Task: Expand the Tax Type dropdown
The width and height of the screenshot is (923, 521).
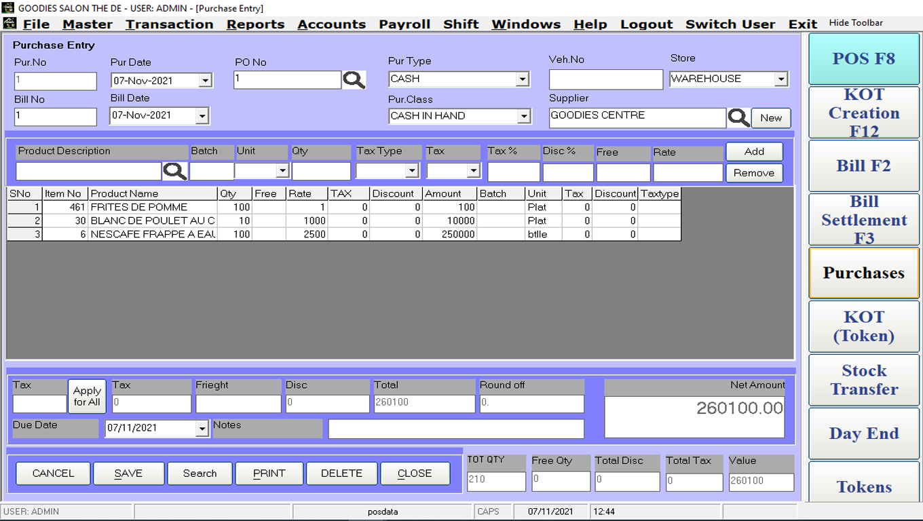Action: pos(412,171)
